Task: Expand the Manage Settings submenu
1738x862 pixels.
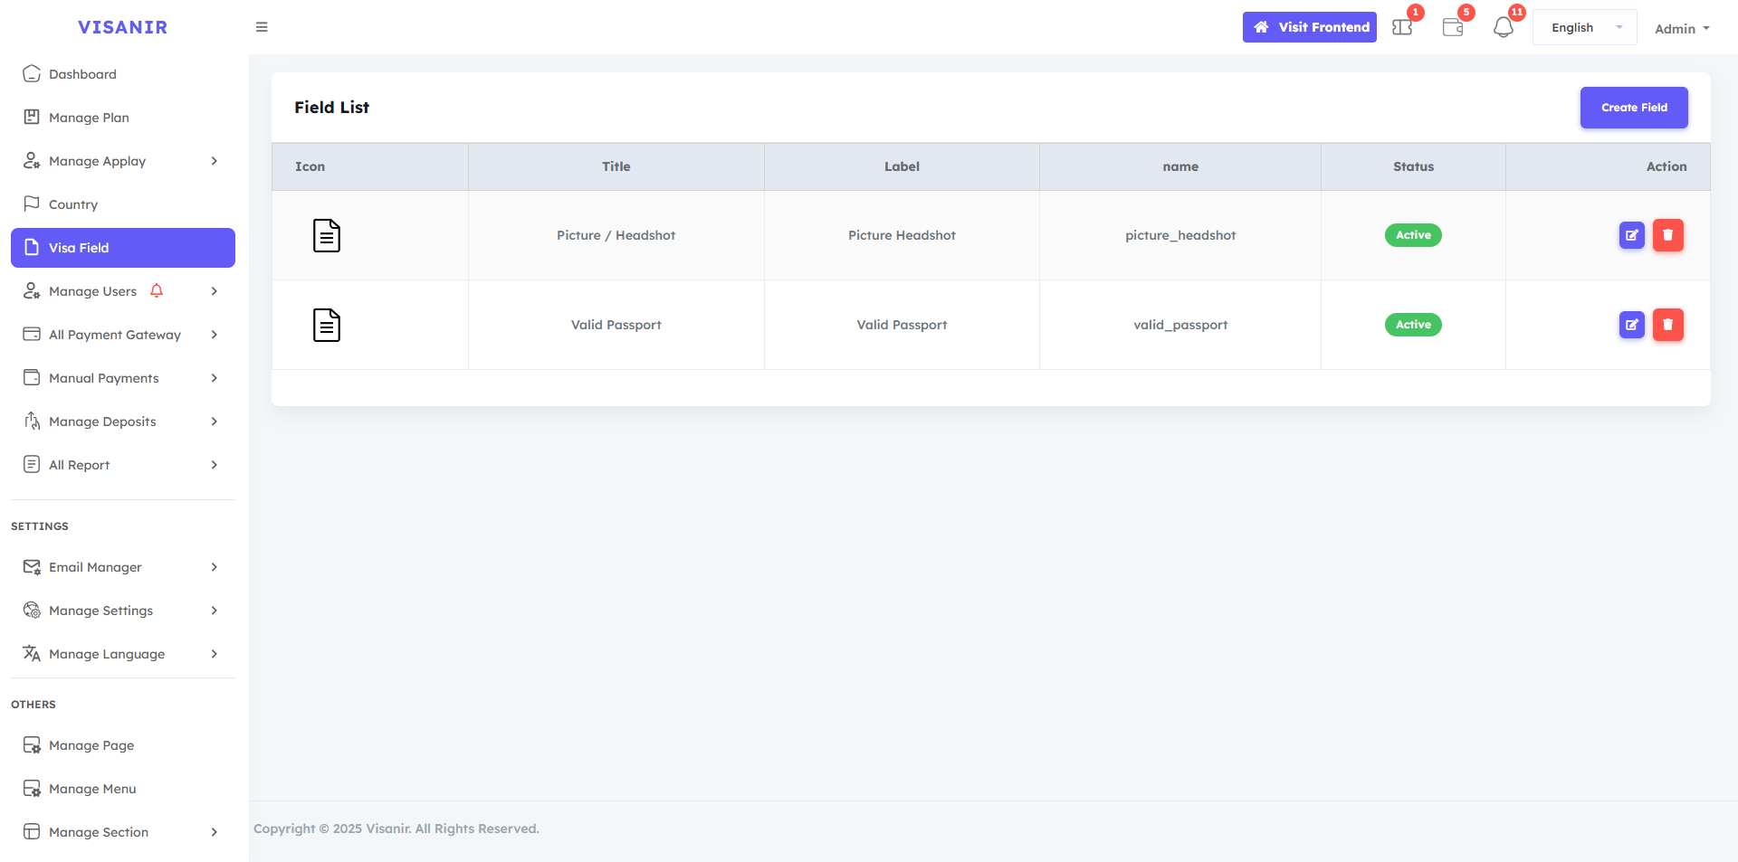Action: pos(123,611)
